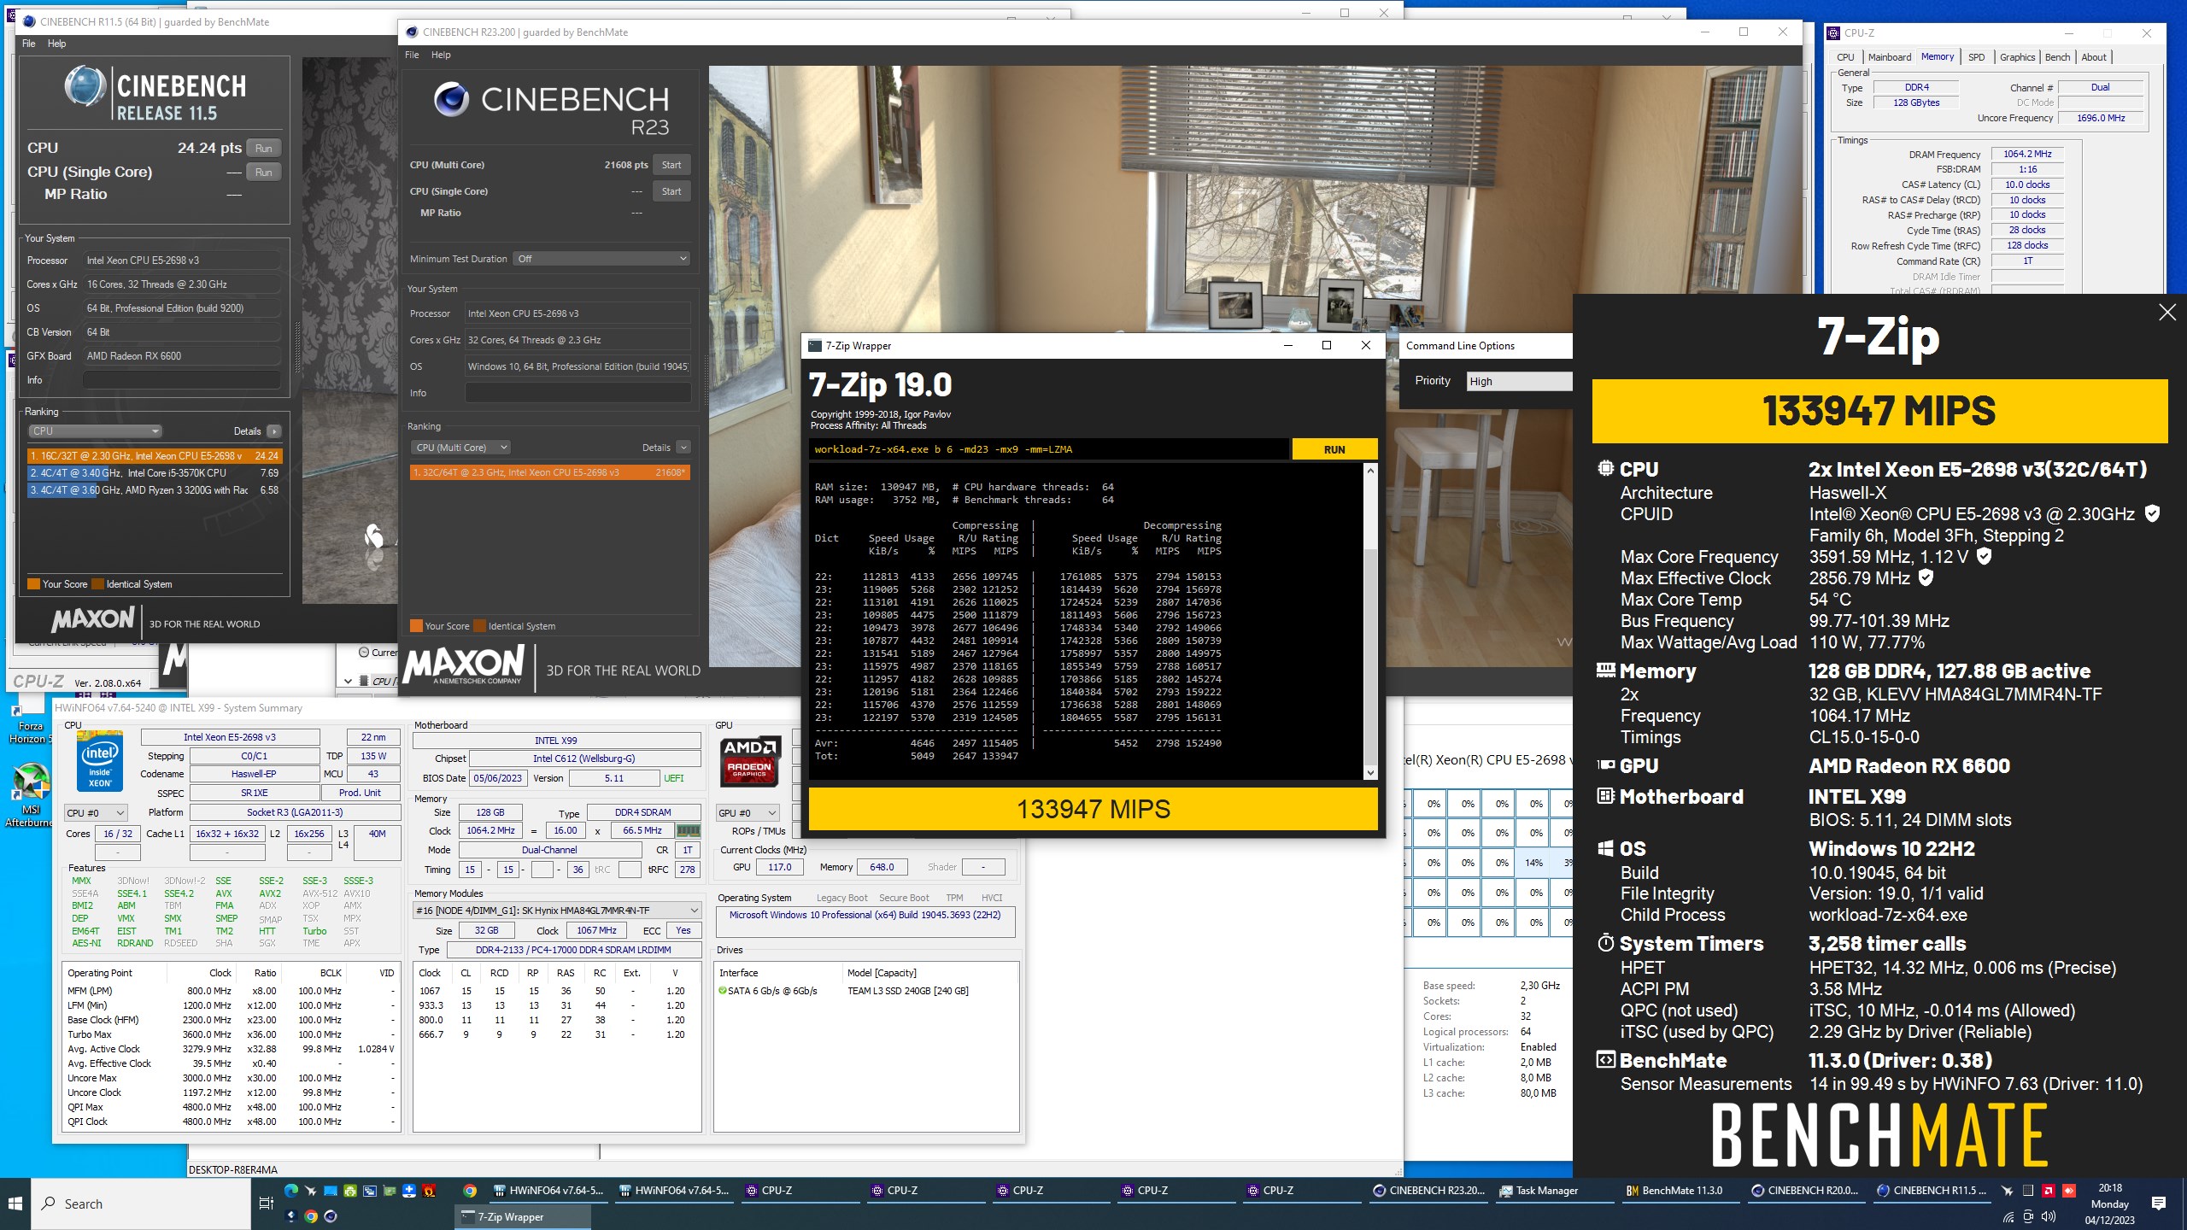Switch to the SPD tab in CPU-Z
Screen dimensions: 2187x1230
pos(1976,57)
